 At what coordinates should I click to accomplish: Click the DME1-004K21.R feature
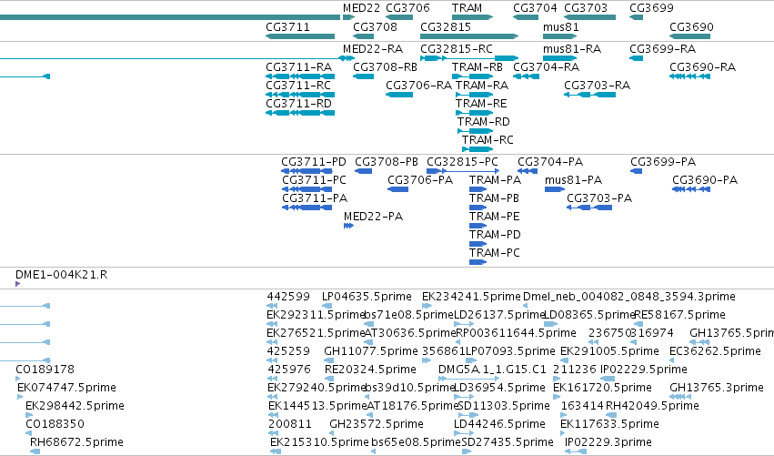tap(18, 284)
